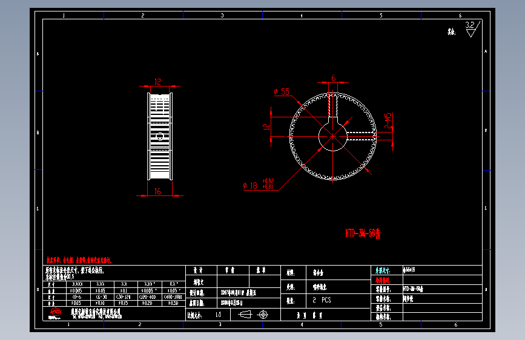Screen dimensions: 525x340
Task: Click the <0-6 length range cell
Action: pos(77,297)
